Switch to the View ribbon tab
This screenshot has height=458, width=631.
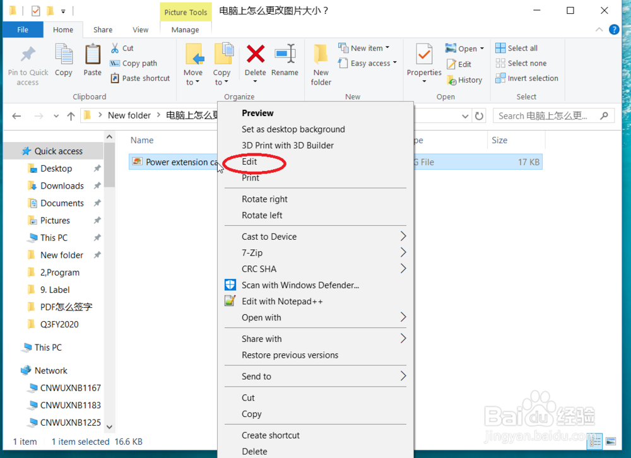(x=141, y=30)
